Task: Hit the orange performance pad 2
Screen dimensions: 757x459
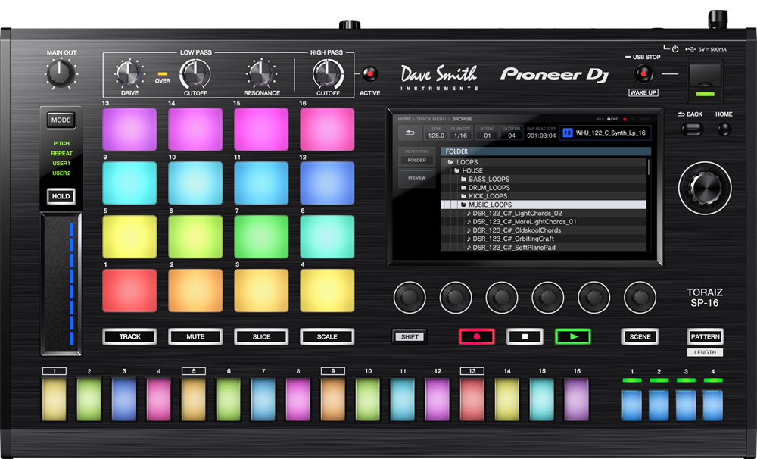Action: point(195,290)
